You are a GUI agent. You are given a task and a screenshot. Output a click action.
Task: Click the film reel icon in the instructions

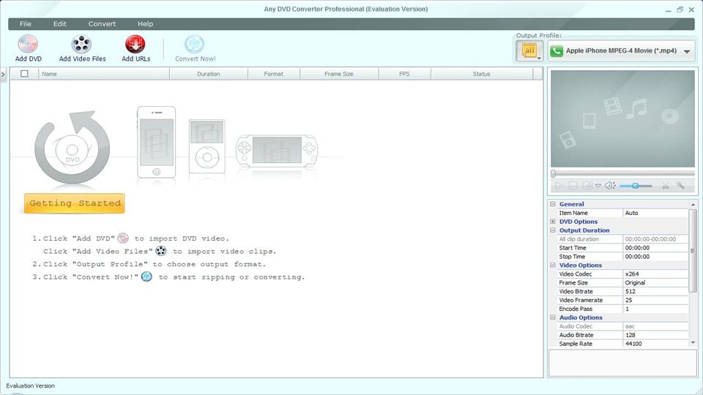click(x=161, y=251)
